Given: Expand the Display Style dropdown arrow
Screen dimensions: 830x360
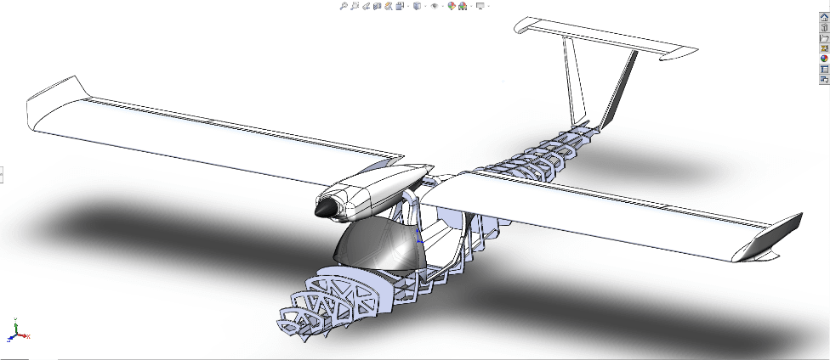Looking at the screenshot, I should pos(426,6).
